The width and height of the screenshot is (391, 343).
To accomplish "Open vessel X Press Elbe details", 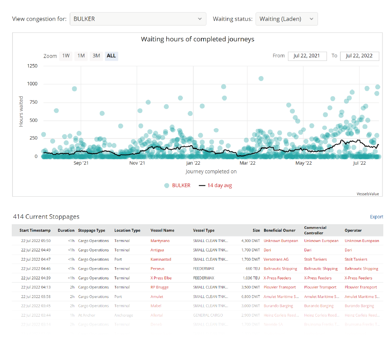I will tap(160, 278).
